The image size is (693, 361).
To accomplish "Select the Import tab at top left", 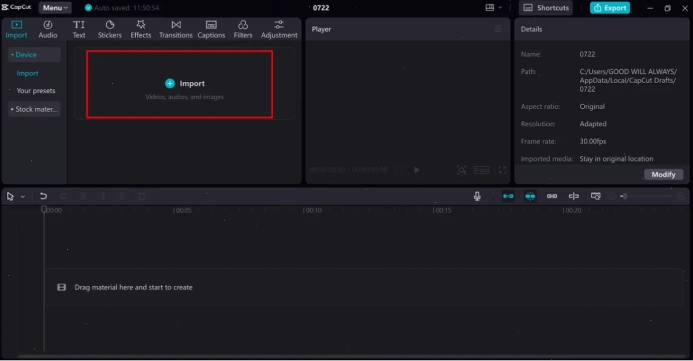I will 17,29.
